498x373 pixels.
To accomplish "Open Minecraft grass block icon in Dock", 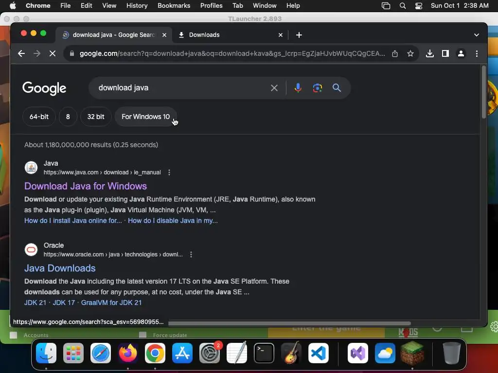I will tap(412, 353).
